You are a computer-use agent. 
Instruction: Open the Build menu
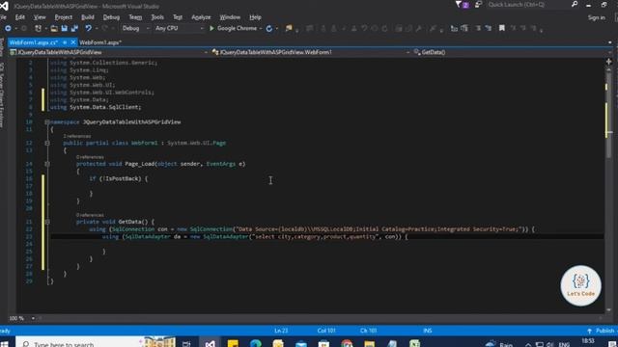88,17
